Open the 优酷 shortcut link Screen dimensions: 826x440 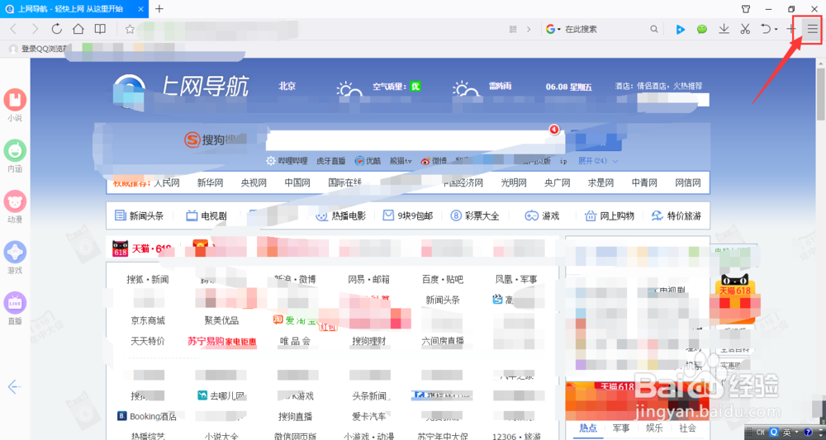coord(368,161)
